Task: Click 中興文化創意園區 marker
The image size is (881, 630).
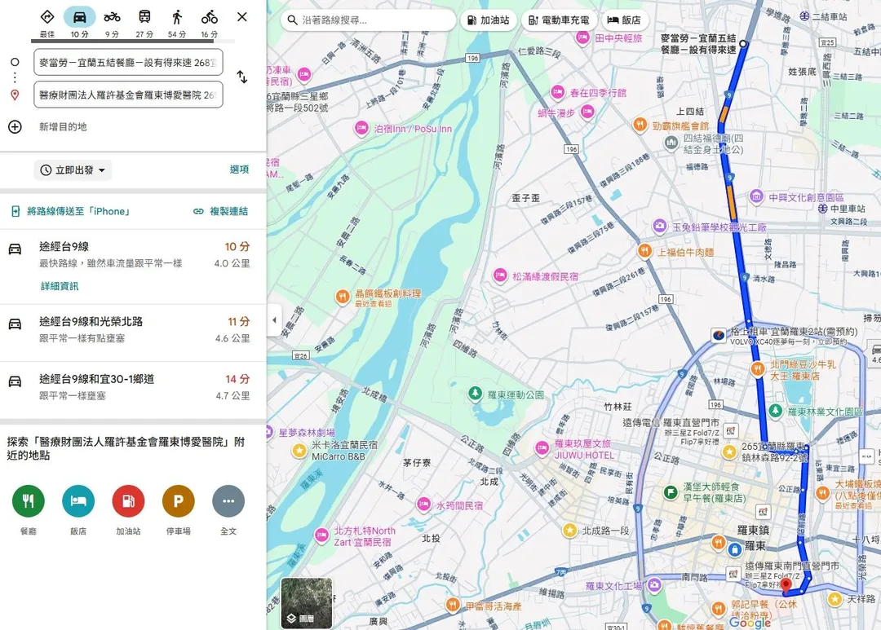Action: click(x=757, y=196)
